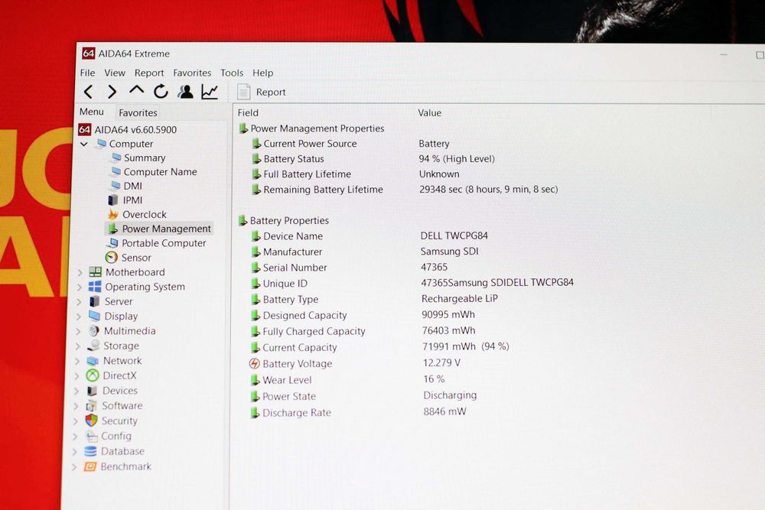Open the user icon in the toolbar
765x510 pixels.
click(x=185, y=91)
